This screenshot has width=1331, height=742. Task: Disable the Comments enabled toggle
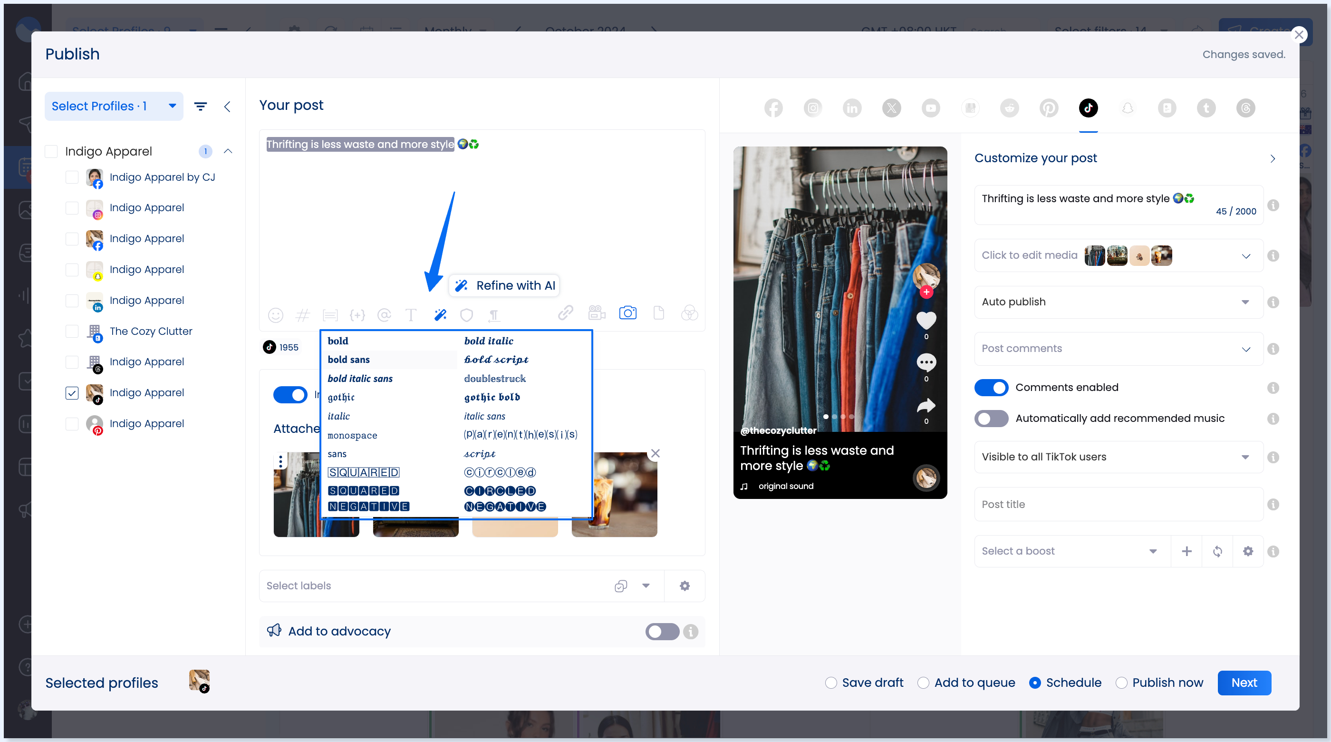click(x=991, y=387)
